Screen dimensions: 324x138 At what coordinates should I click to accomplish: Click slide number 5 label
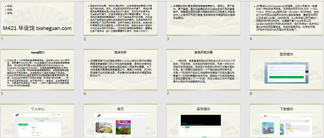coord(2,94)
